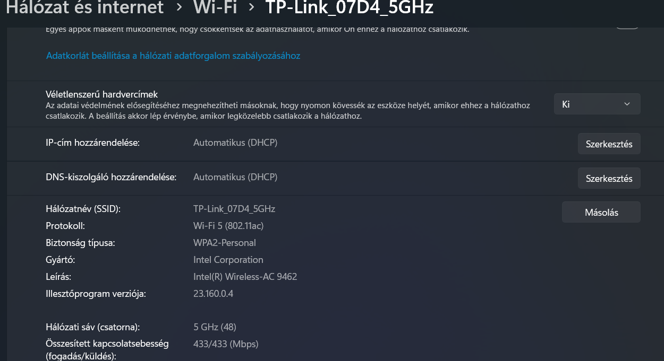Click Szerkesztés for IP-cím hozzárendelése

[x=609, y=144]
